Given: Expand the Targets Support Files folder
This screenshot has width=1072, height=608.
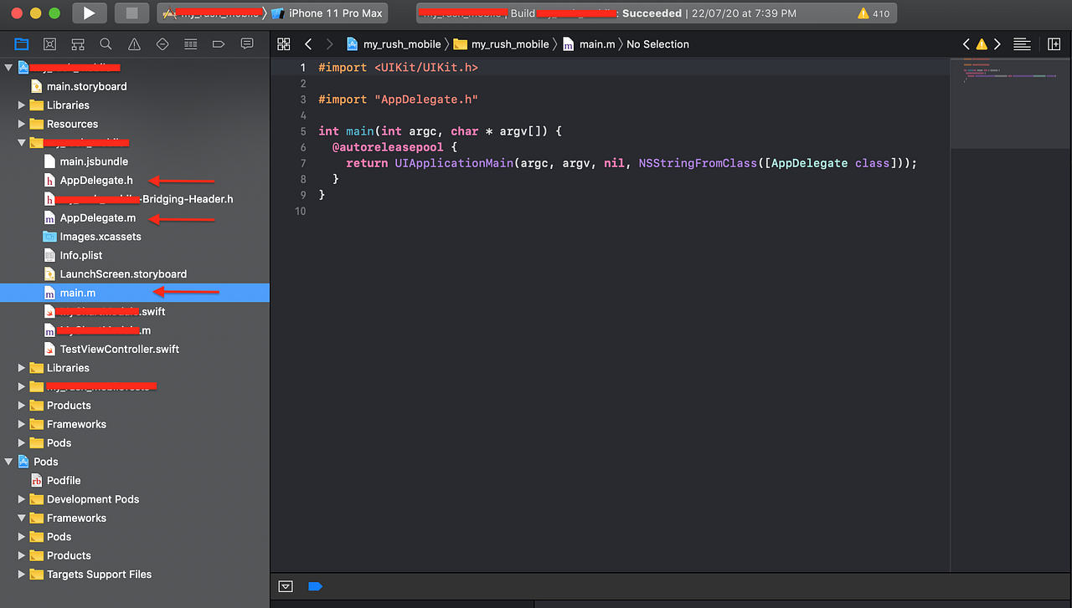Looking at the screenshot, I should (23, 575).
